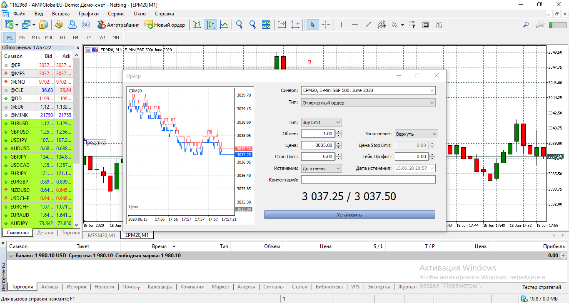Pick the trendline drawing tool
Viewport: 569px width, 303px height.
pyautogui.click(x=368, y=25)
